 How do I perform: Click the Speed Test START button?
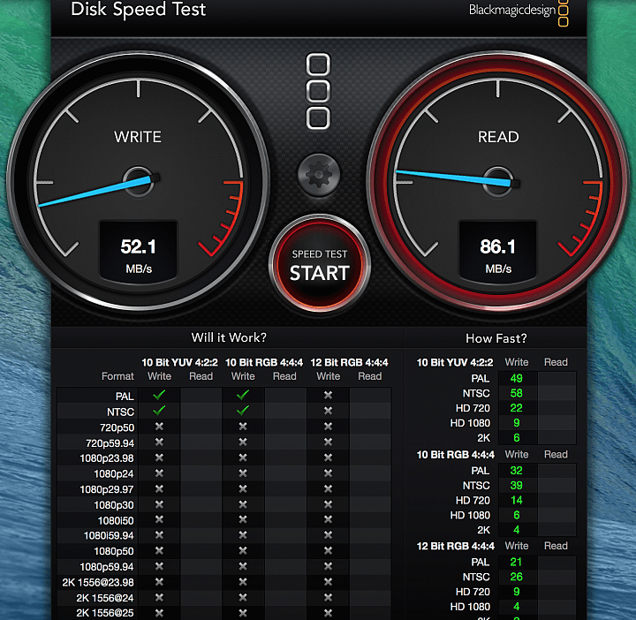click(320, 264)
